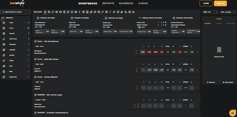
Task: Switch to the PREMATCH tab
Action: [x=9, y=18]
